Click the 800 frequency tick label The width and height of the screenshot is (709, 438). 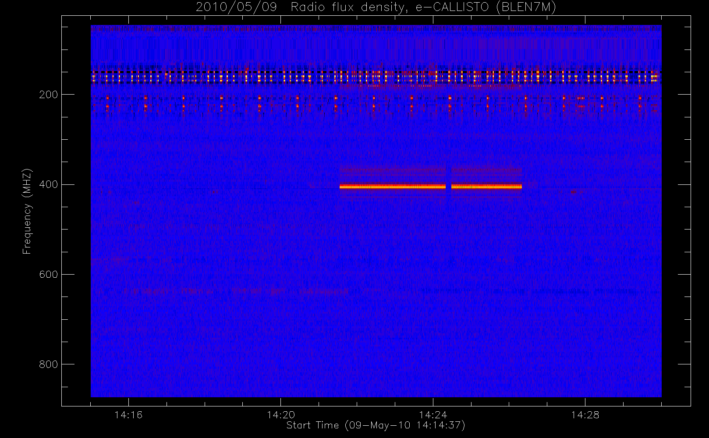49,364
